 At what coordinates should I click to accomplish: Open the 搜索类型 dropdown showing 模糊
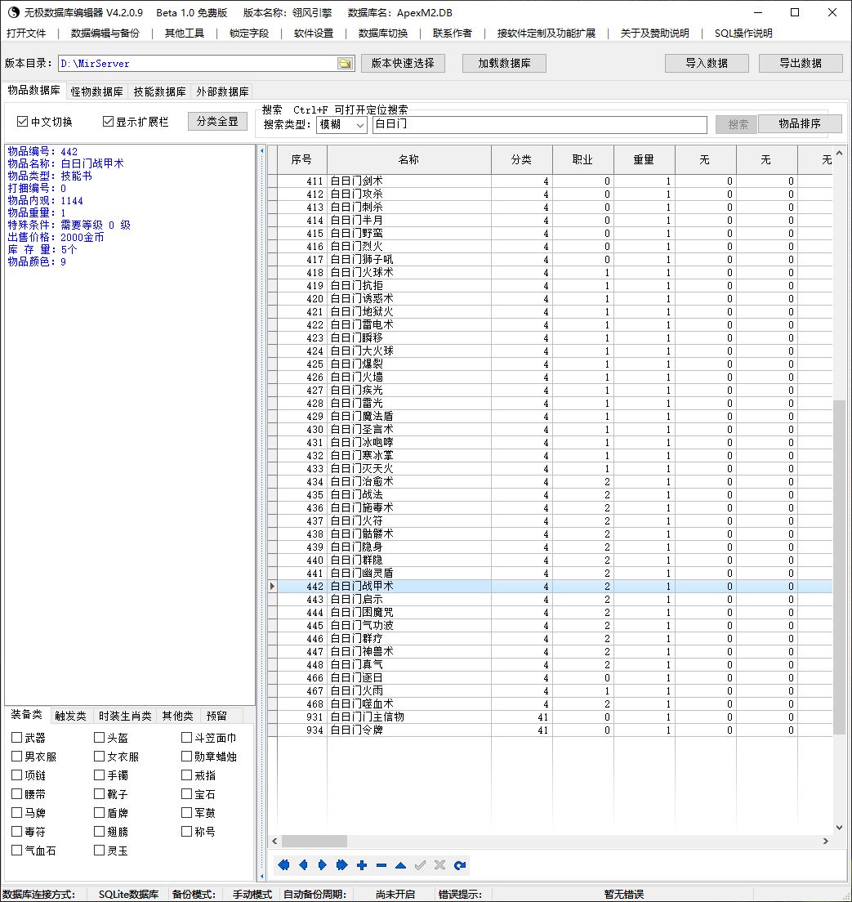[341, 124]
